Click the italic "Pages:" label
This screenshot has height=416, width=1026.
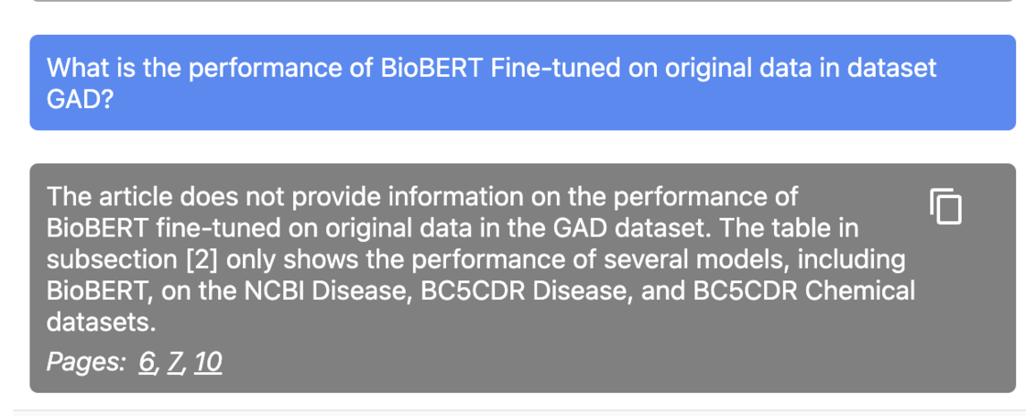[x=86, y=362]
